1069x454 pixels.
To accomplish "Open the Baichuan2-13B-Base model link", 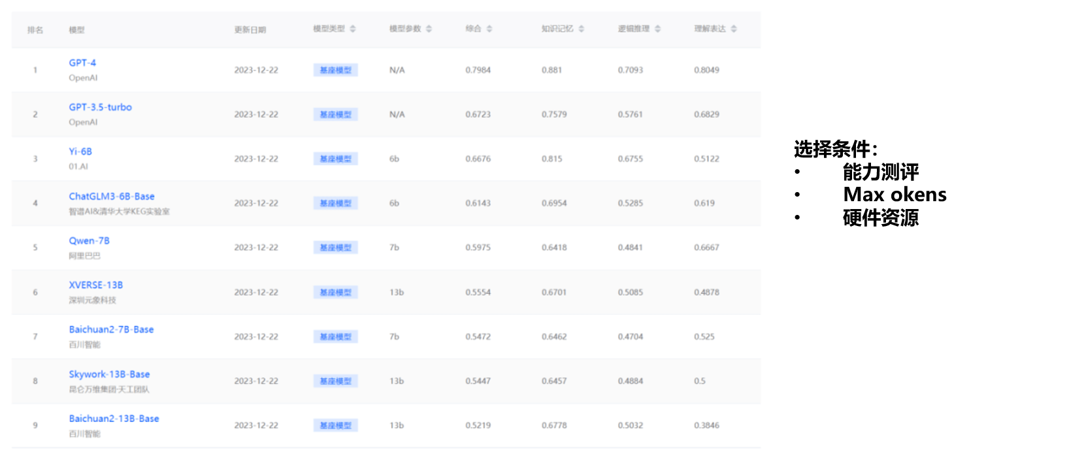I will (114, 418).
